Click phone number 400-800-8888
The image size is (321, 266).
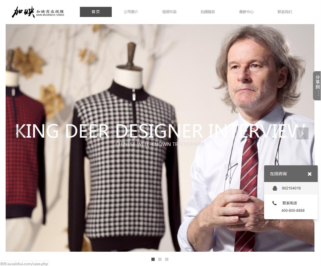click(x=293, y=211)
